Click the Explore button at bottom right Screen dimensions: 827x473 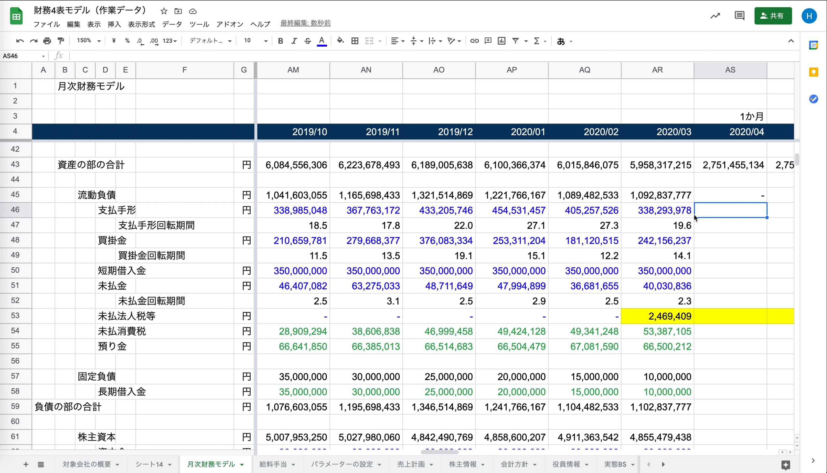[786, 465]
